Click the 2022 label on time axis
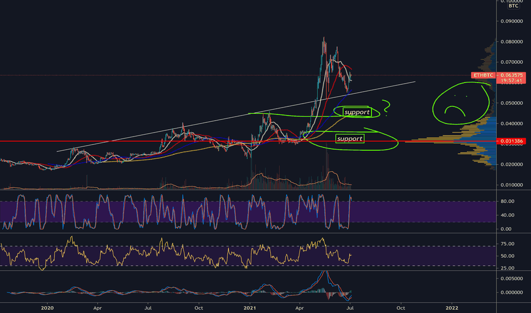Image resolution: width=531 pixels, height=313 pixels. pos(452,308)
